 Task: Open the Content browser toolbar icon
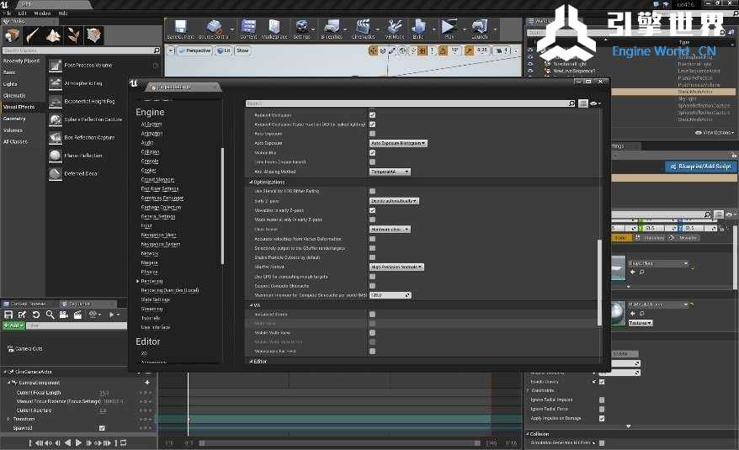point(248,29)
